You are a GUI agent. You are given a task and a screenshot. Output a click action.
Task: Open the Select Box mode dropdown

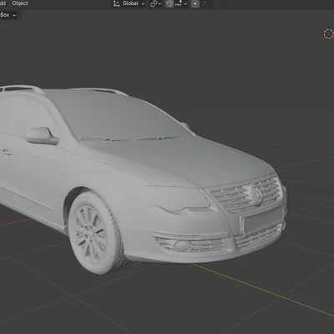click(x=8, y=15)
